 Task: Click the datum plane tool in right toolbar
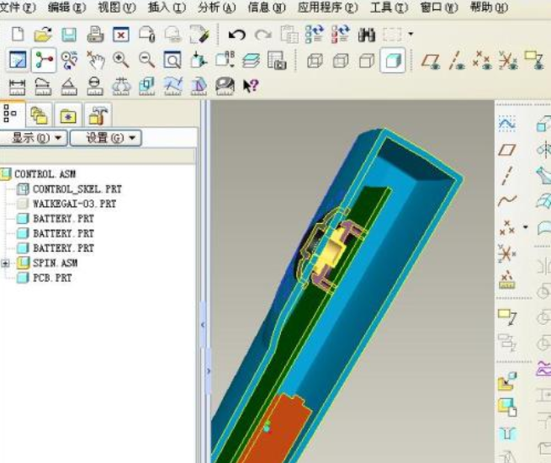(x=506, y=150)
